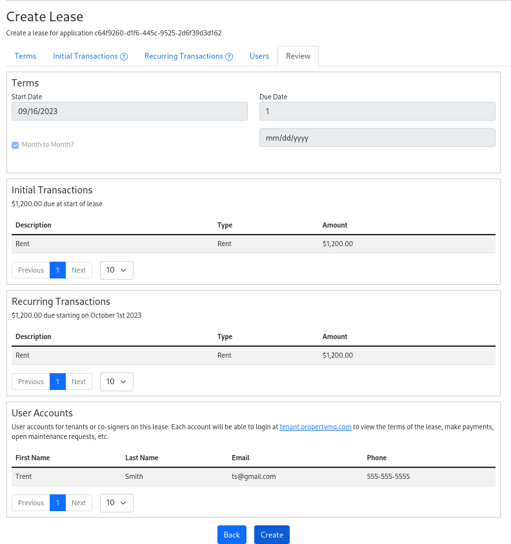Click the Start Date field
This screenshot has width=511, height=544.
[130, 112]
